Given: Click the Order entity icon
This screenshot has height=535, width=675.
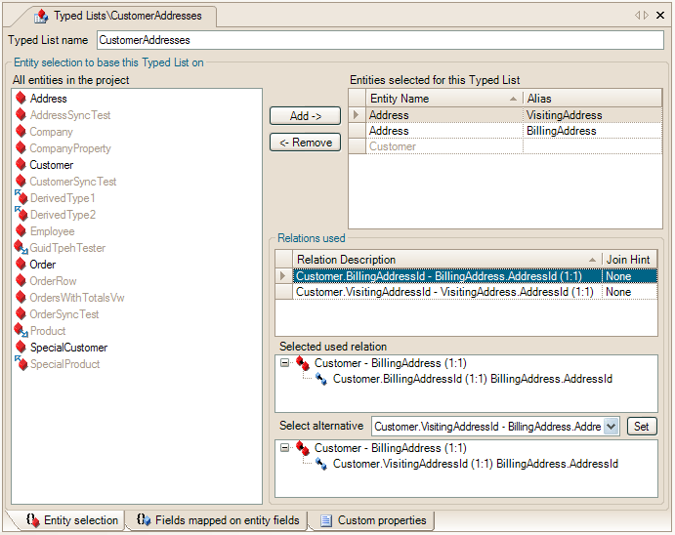Looking at the screenshot, I should coord(21,265).
